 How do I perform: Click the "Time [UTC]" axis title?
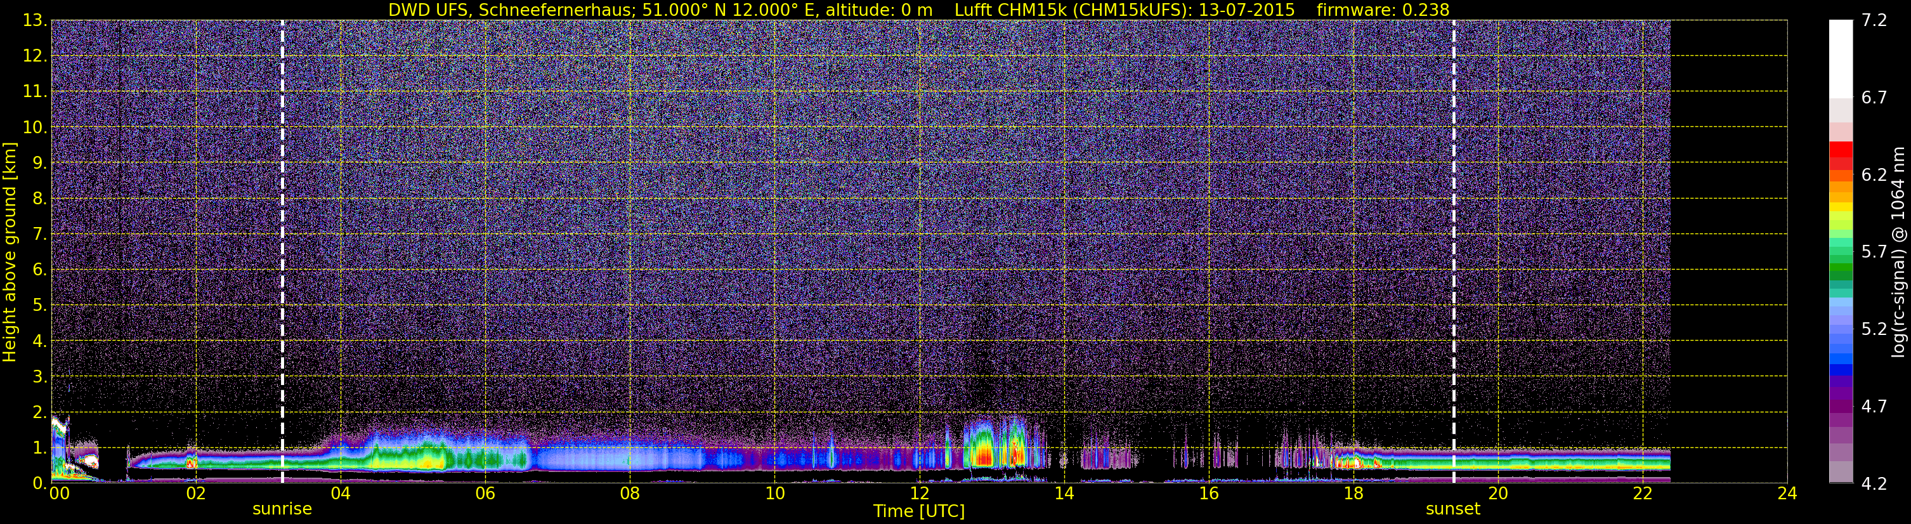919,511
